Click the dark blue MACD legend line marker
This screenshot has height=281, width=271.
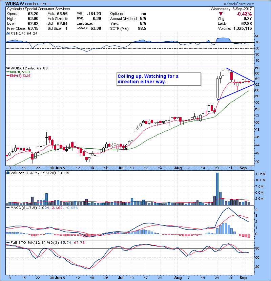click(x=8, y=208)
